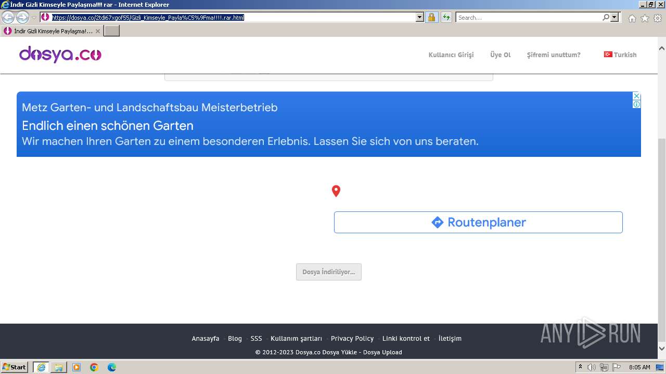
Task: Open İletişim footer link
Action: pyautogui.click(x=450, y=338)
